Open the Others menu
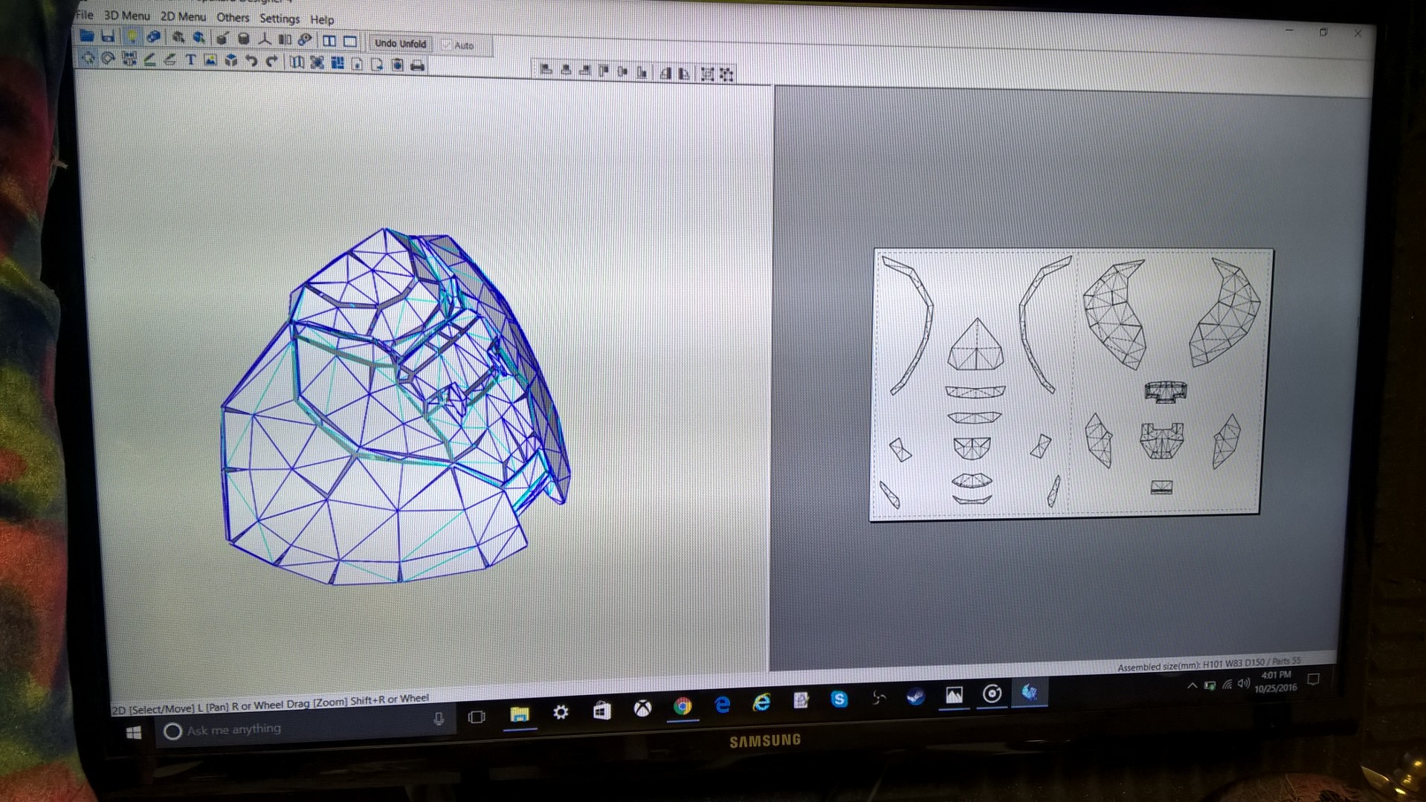This screenshot has width=1426, height=802. (233, 17)
